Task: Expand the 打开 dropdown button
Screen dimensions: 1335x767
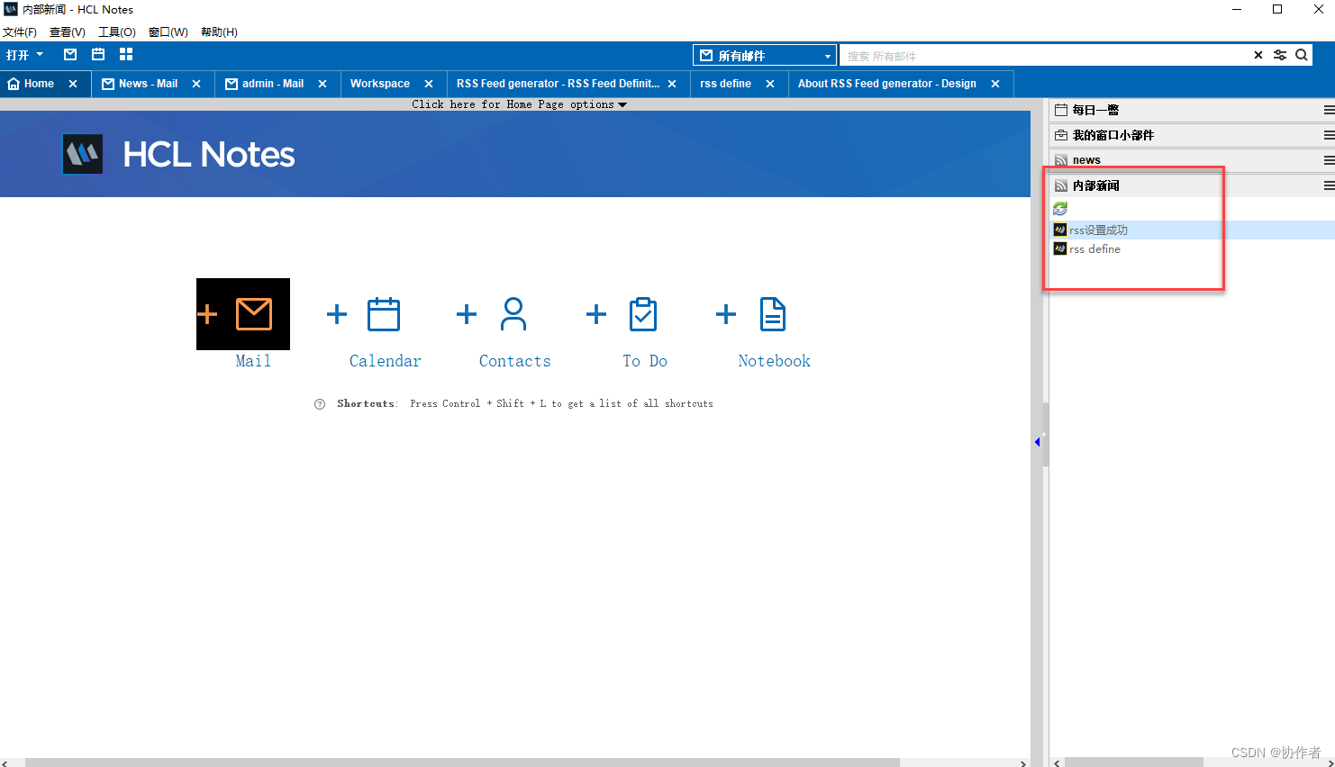Action: point(24,55)
